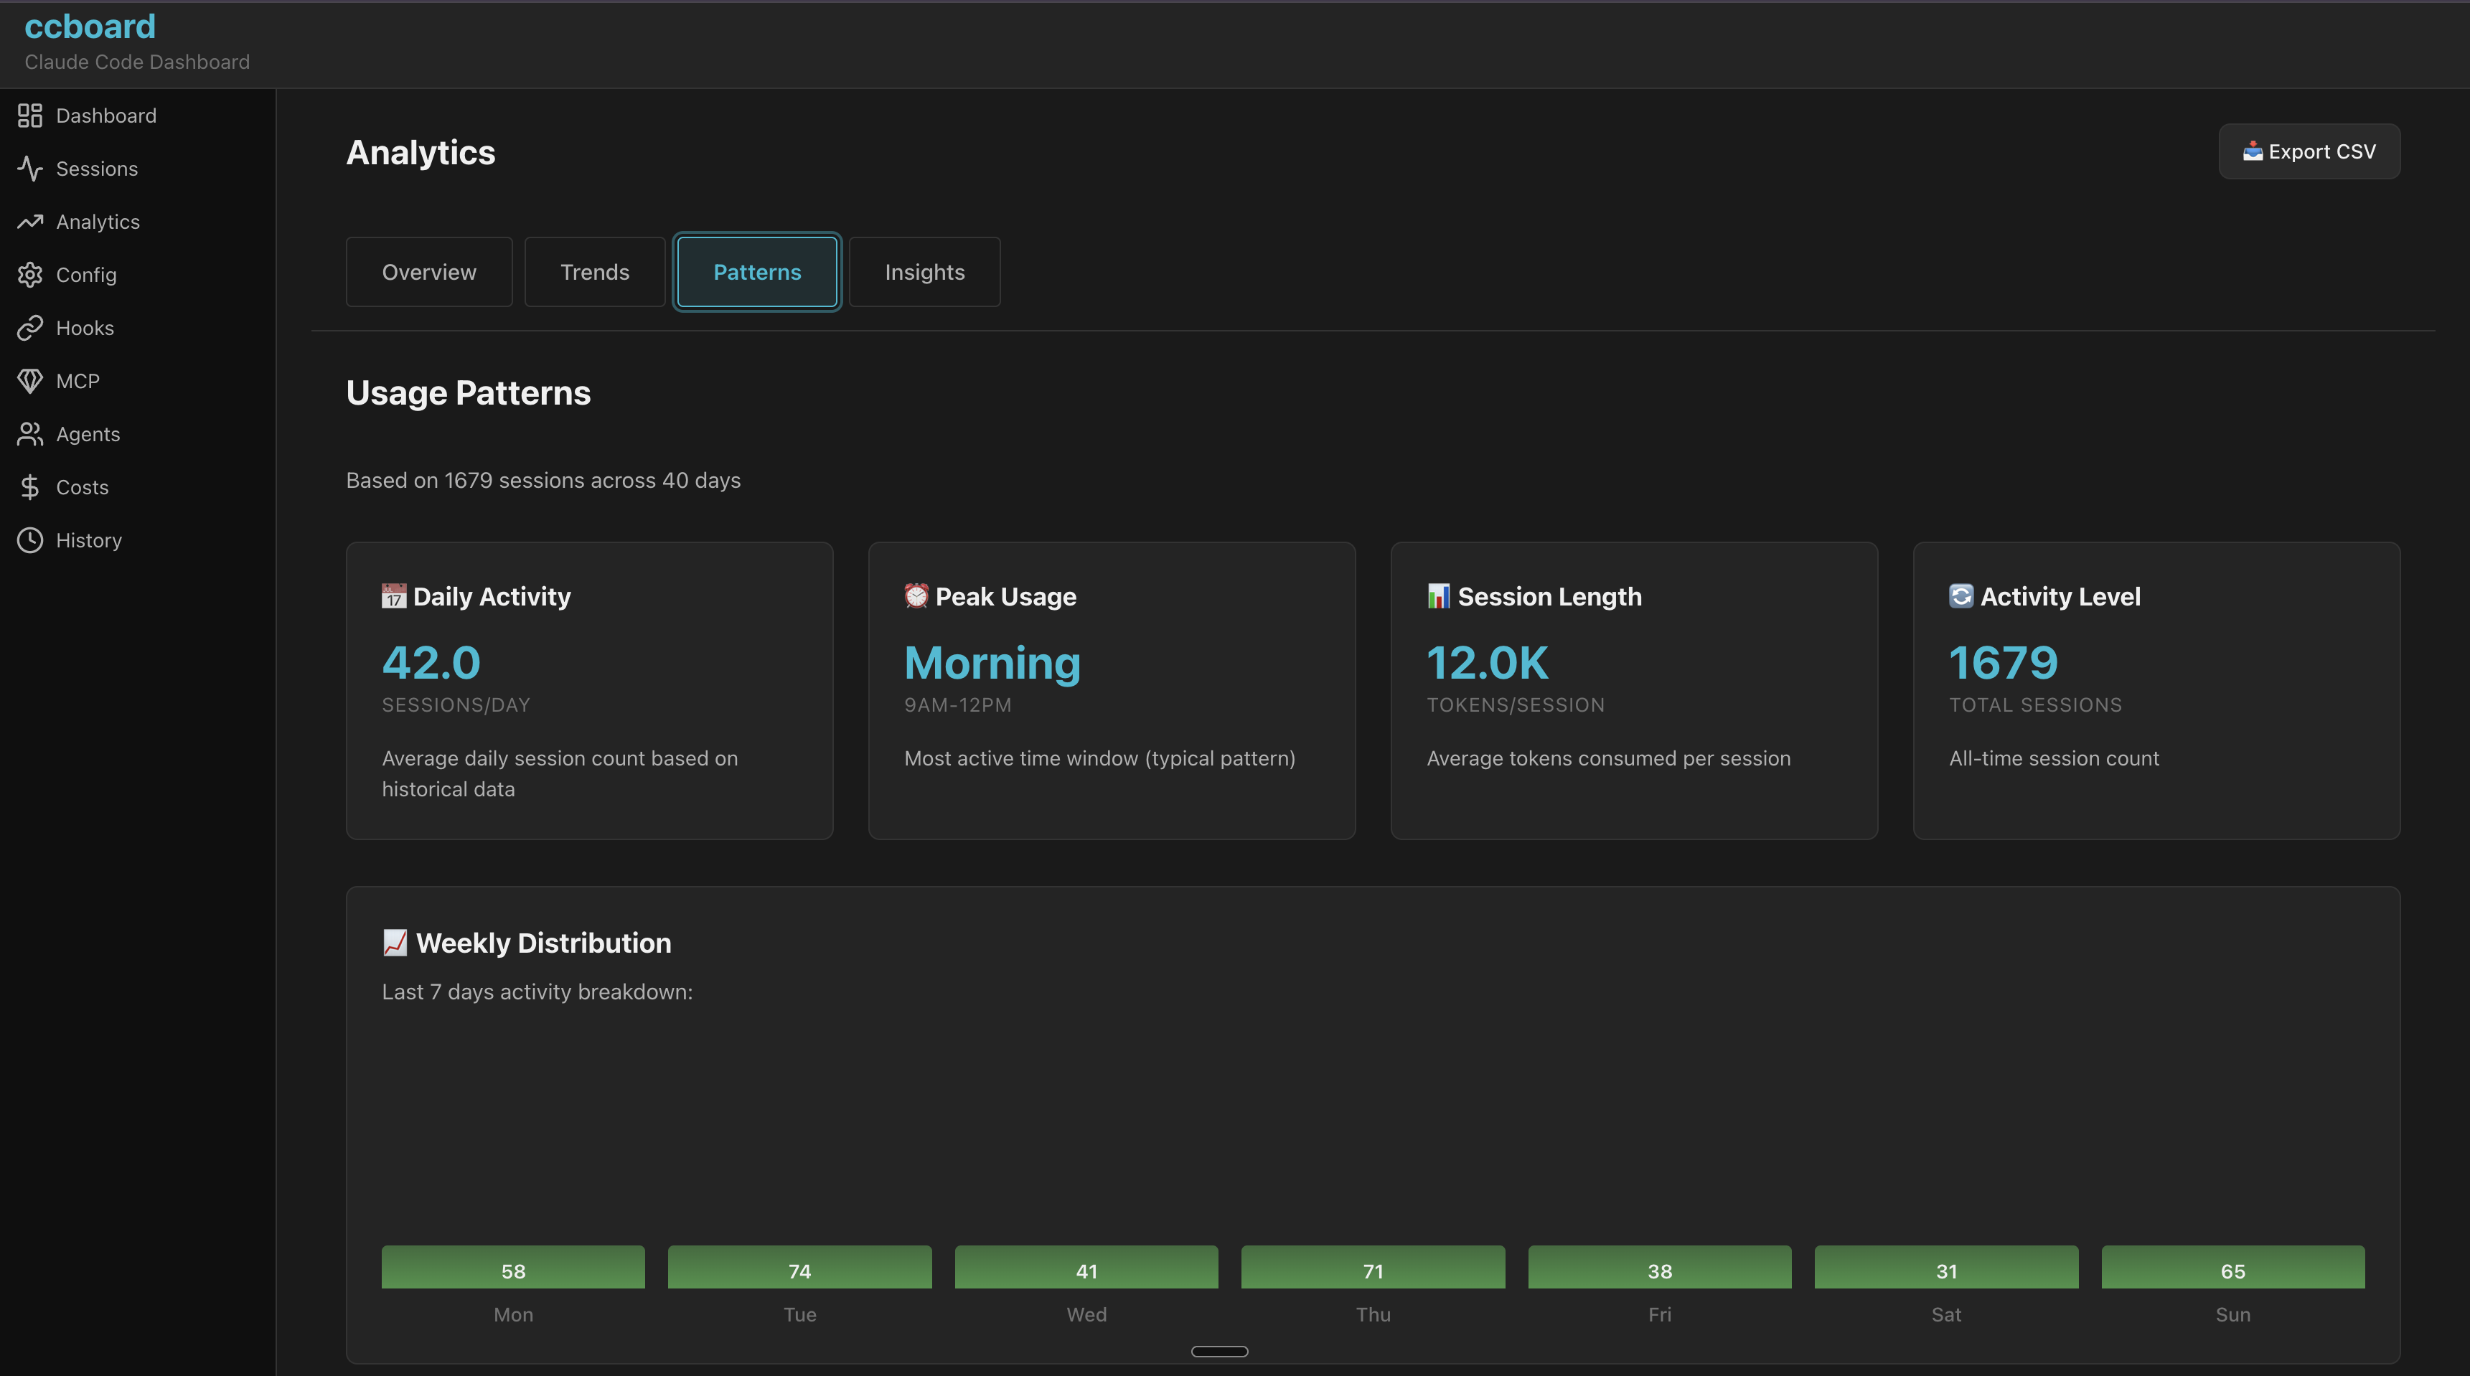Viewport: 2470px width, 1376px height.
Task: Switch to the Overview tab
Action: click(x=428, y=271)
